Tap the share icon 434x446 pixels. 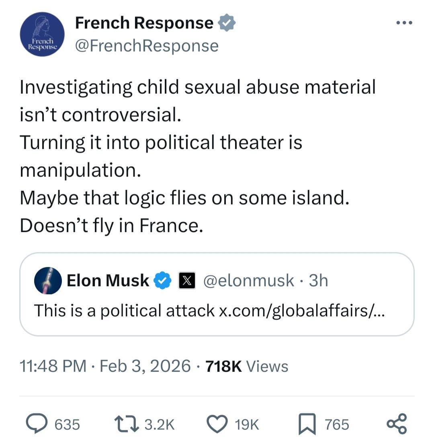[x=397, y=424]
